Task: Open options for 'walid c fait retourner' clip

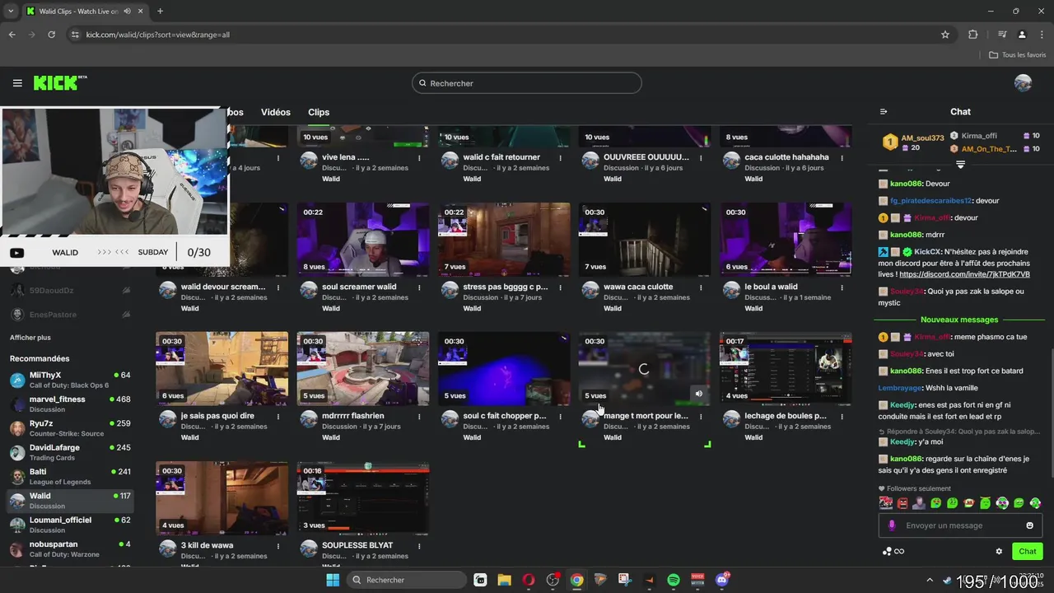Action: point(560,158)
